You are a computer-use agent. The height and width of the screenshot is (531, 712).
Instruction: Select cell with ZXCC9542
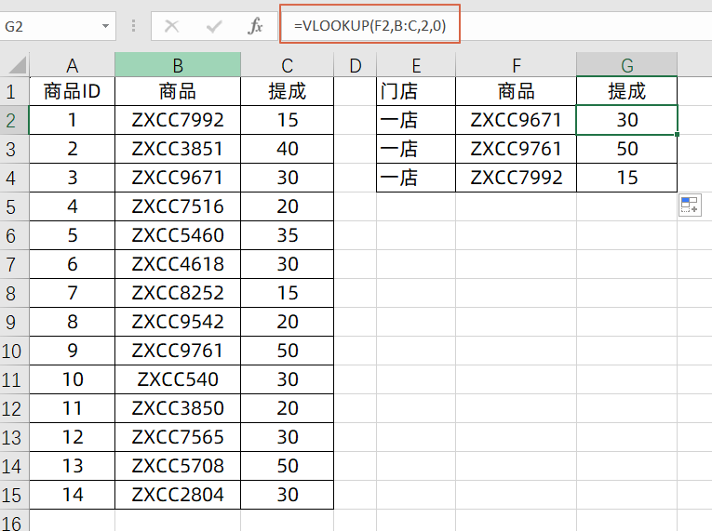point(178,322)
